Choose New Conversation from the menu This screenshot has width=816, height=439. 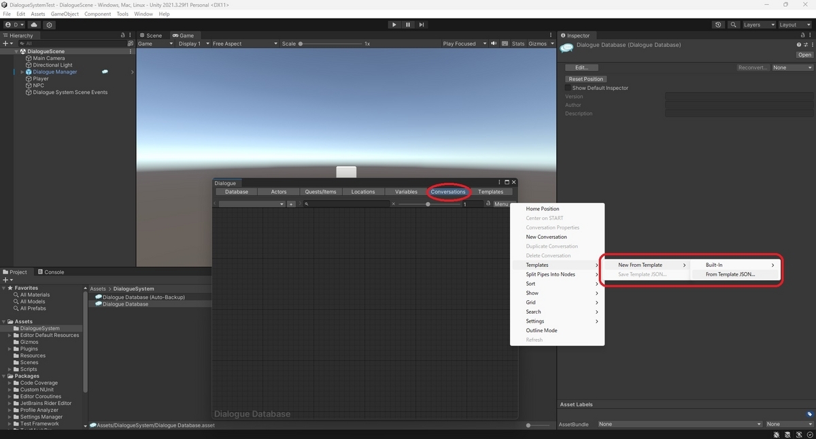click(x=546, y=237)
